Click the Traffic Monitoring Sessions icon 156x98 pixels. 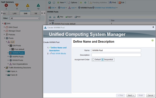pos(7,68)
